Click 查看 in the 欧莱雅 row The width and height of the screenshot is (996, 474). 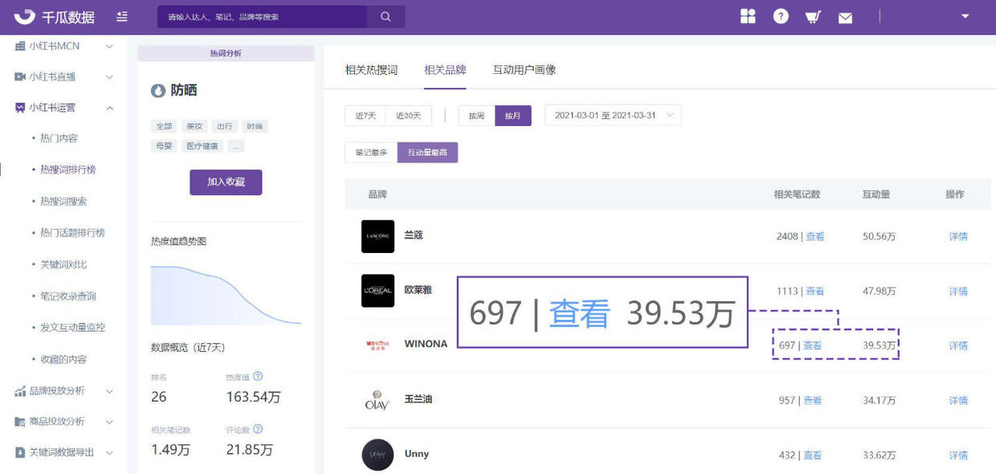[x=814, y=291]
